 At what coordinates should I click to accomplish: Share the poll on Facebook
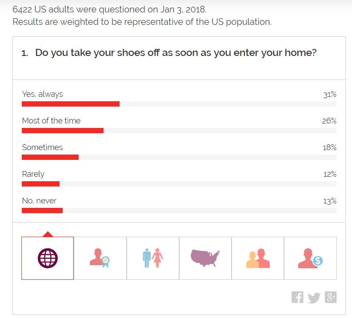click(297, 297)
